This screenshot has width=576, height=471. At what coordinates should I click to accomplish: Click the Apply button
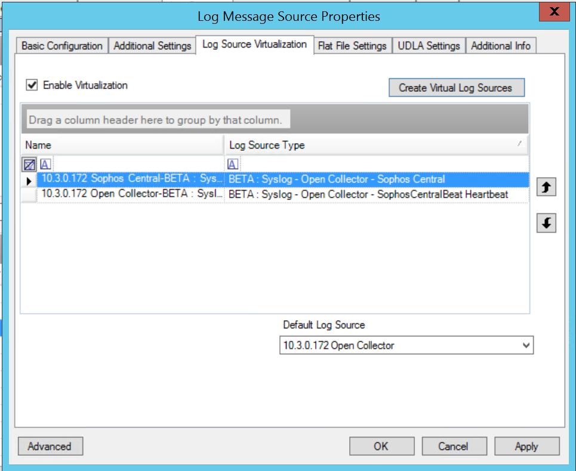pyautogui.click(x=526, y=446)
